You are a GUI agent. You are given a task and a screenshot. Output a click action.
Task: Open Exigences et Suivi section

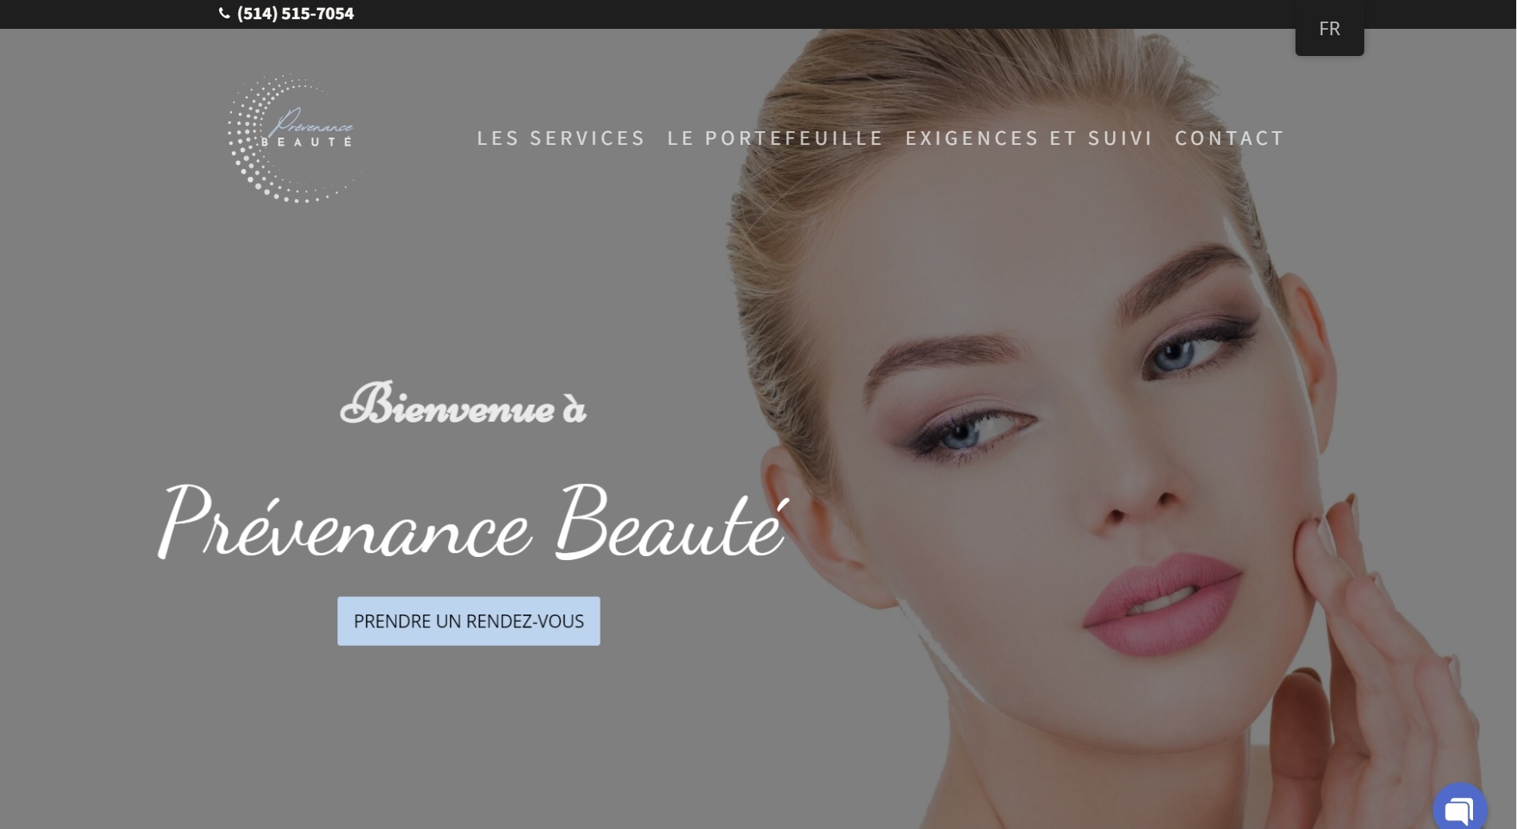1028,138
